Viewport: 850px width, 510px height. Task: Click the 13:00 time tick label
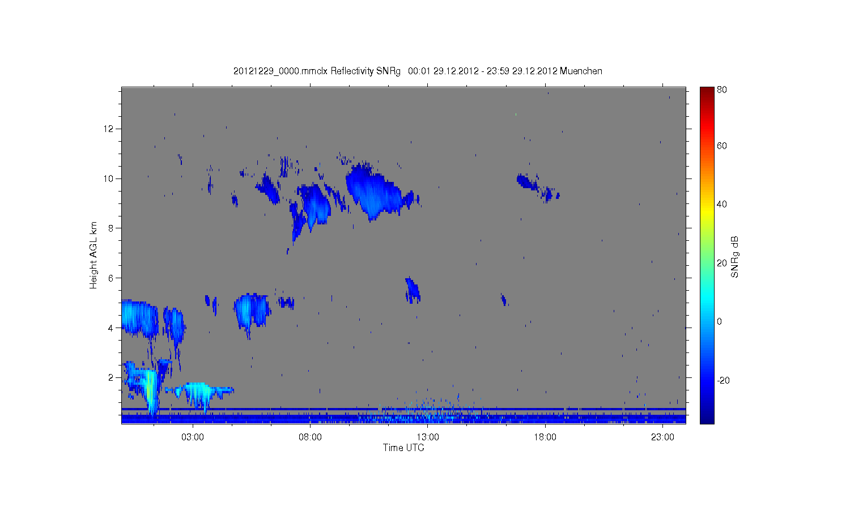coord(428,437)
